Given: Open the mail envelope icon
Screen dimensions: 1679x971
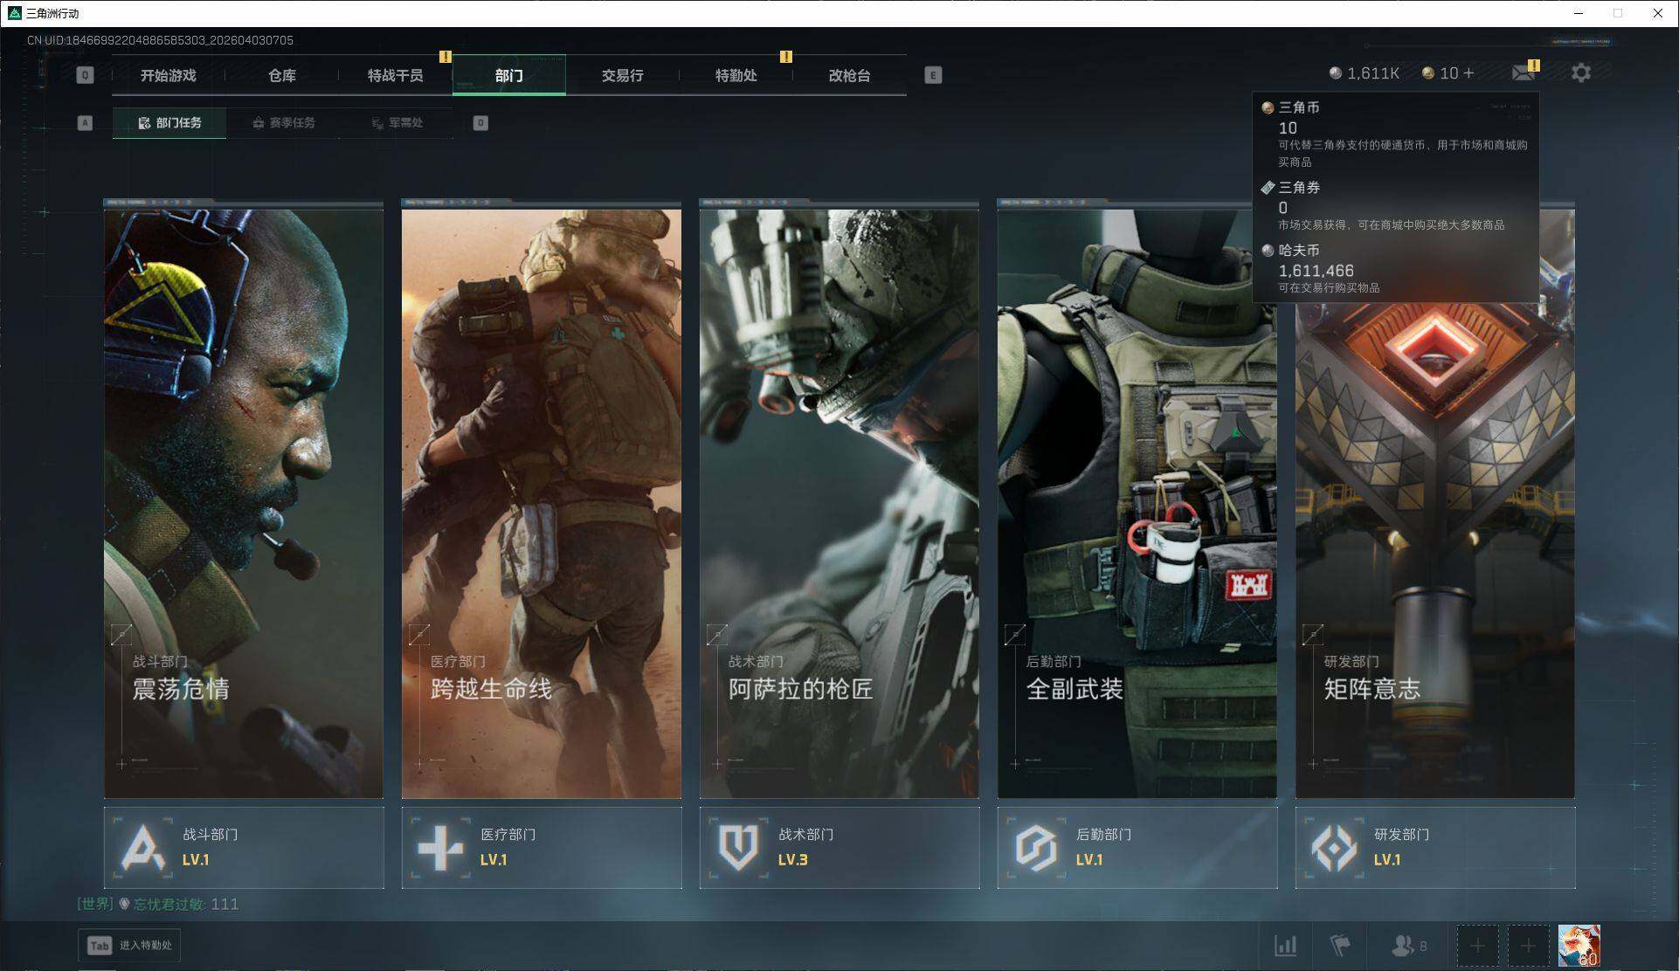Looking at the screenshot, I should coord(1523,73).
